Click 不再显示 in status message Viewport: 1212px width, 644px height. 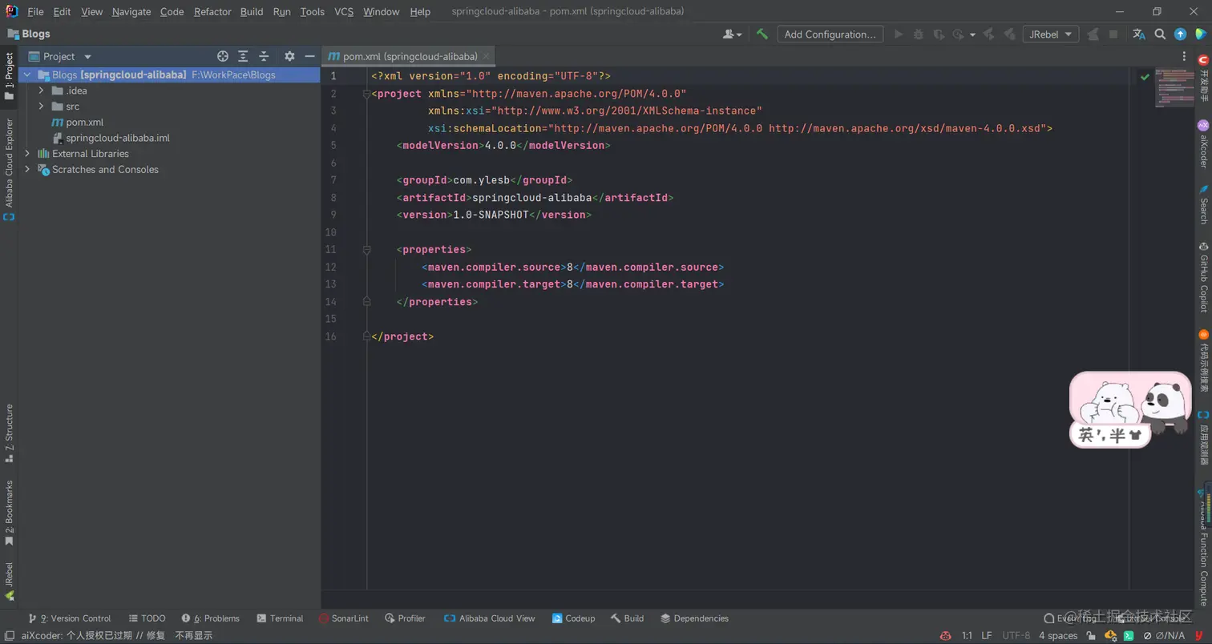194,636
